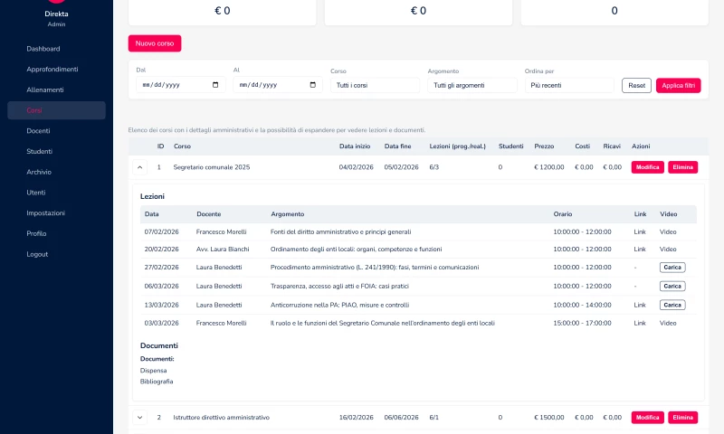
Task: Click Fonti del diritto amministrativo lesson topic
Action: coord(341,232)
